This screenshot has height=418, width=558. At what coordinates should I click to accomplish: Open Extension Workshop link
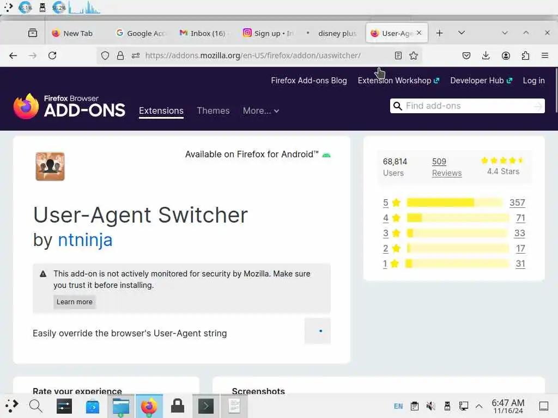pyautogui.click(x=398, y=81)
